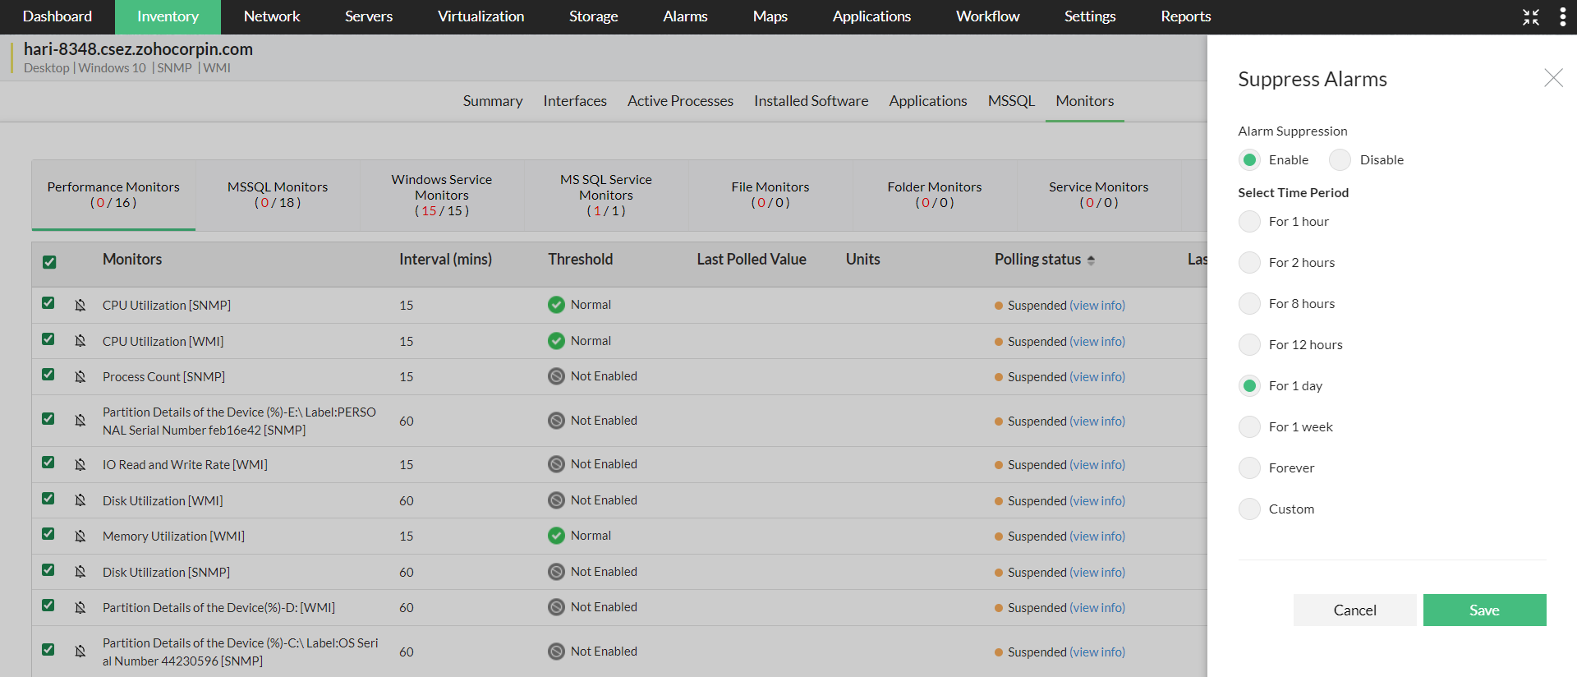Click view info link for CPU Utilization [WMI]
The width and height of the screenshot is (1577, 677).
tap(1097, 341)
